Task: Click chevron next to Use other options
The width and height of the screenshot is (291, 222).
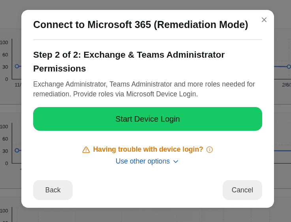Action: [x=176, y=162]
